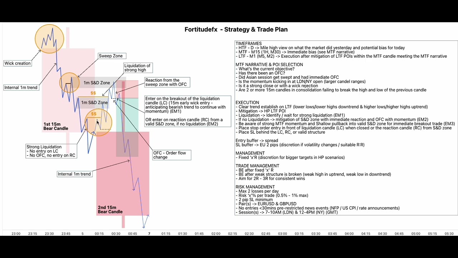458x258 pixels.
Task: Click the 03:00 time axis label
Action: pos(282,234)
